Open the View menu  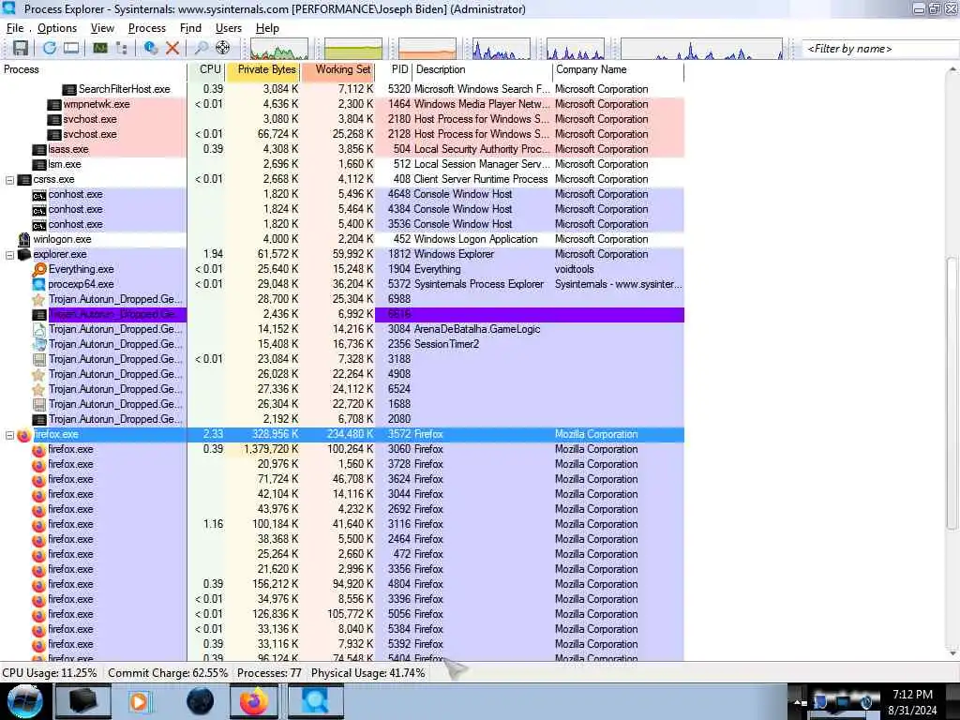pyautogui.click(x=102, y=28)
